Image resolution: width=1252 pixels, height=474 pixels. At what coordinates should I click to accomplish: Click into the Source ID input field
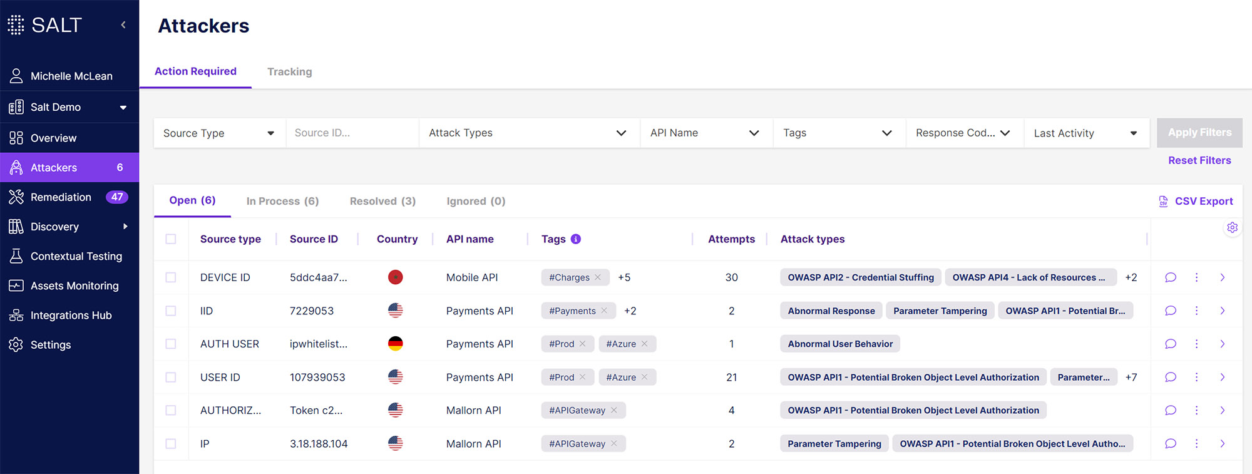pyautogui.click(x=351, y=133)
